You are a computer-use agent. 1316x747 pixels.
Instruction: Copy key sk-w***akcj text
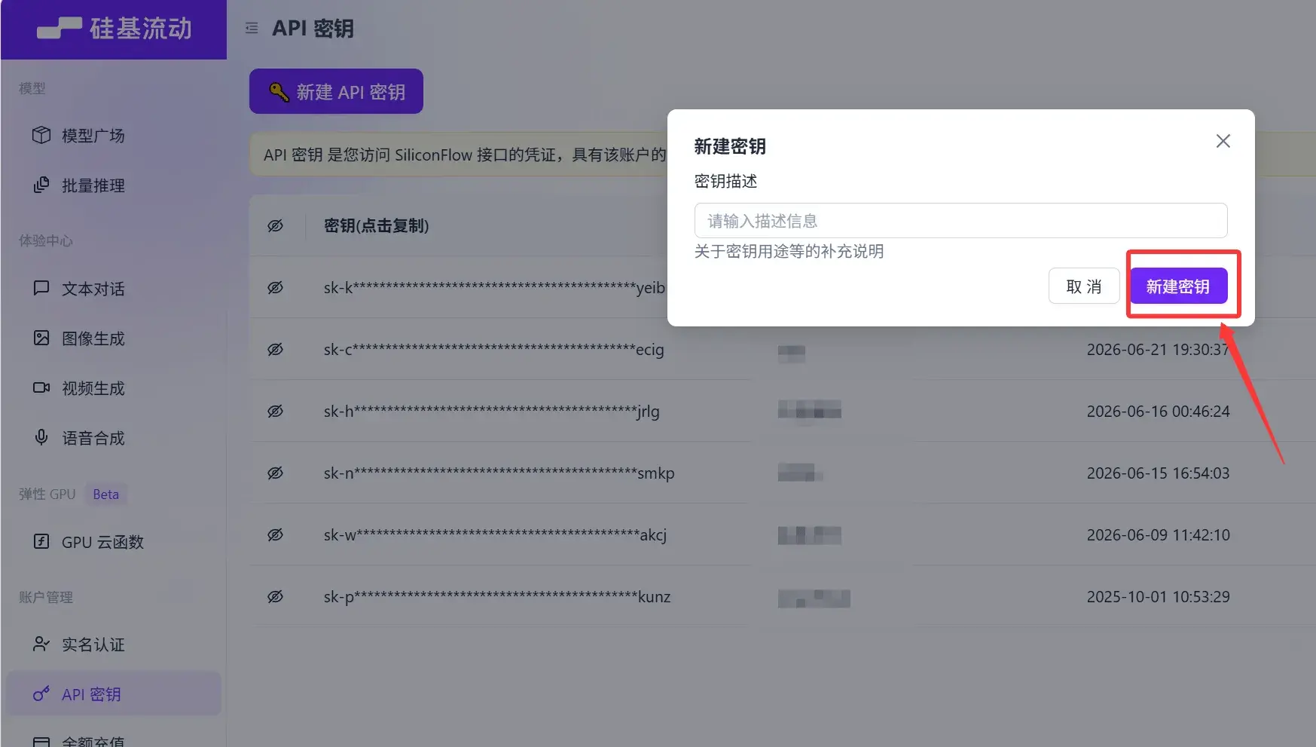point(496,535)
